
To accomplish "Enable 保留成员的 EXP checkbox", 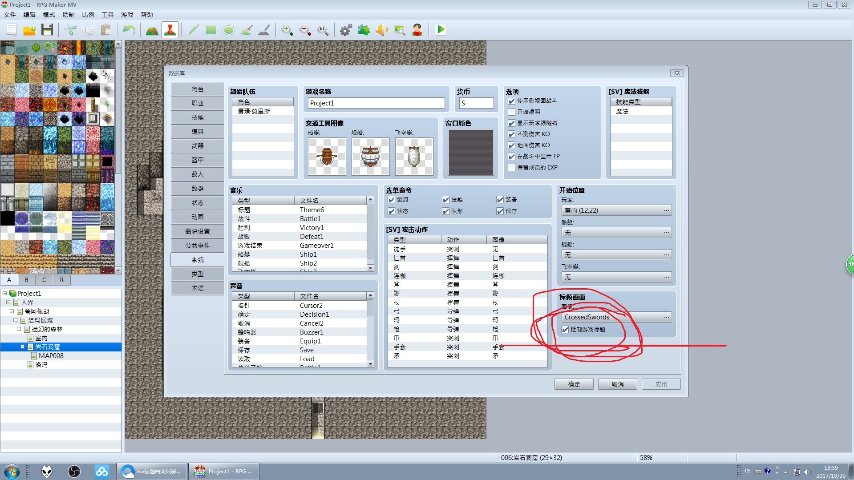I will [512, 168].
